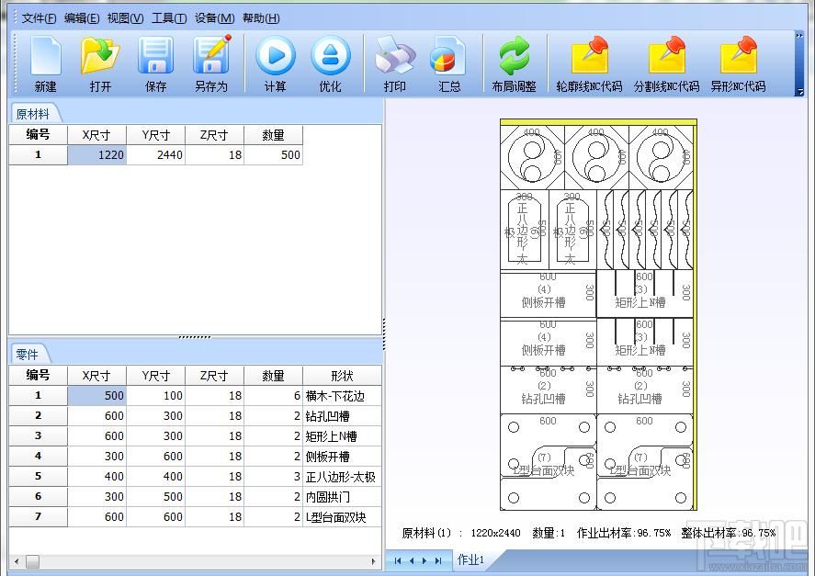Select the raw material X尺寸 cell 1220
815x576 pixels.
click(x=97, y=155)
